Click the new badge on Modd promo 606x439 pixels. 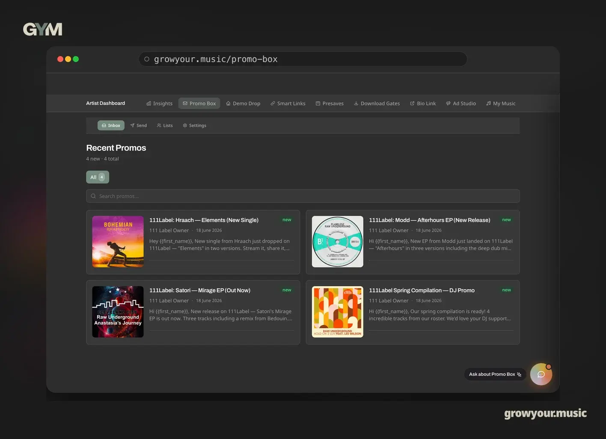[506, 220]
